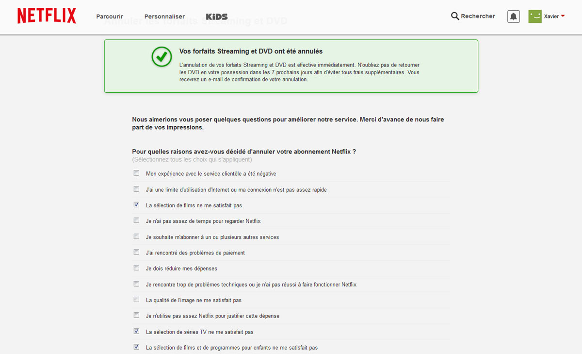Click intro text 'Nous aimerions vous poser quelques questions'
This screenshot has width=582, height=354.
pos(288,123)
